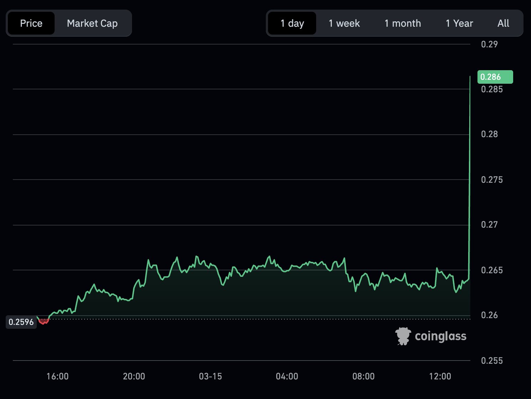Select the 1 day time range
Viewport: 531px width, 399px height.
tap(292, 24)
